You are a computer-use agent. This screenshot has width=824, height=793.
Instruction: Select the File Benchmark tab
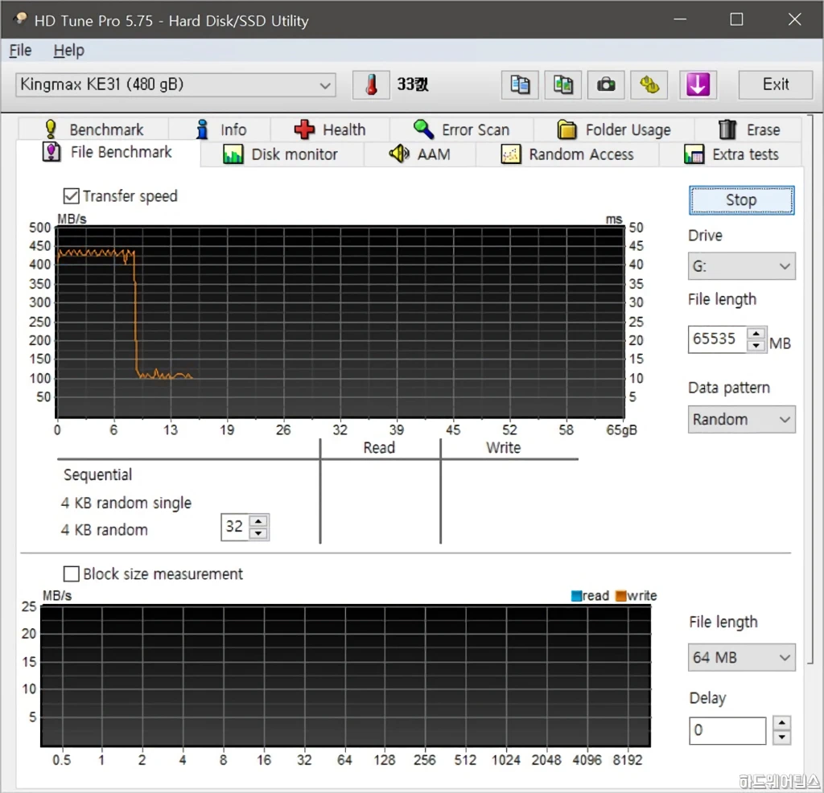point(108,152)
